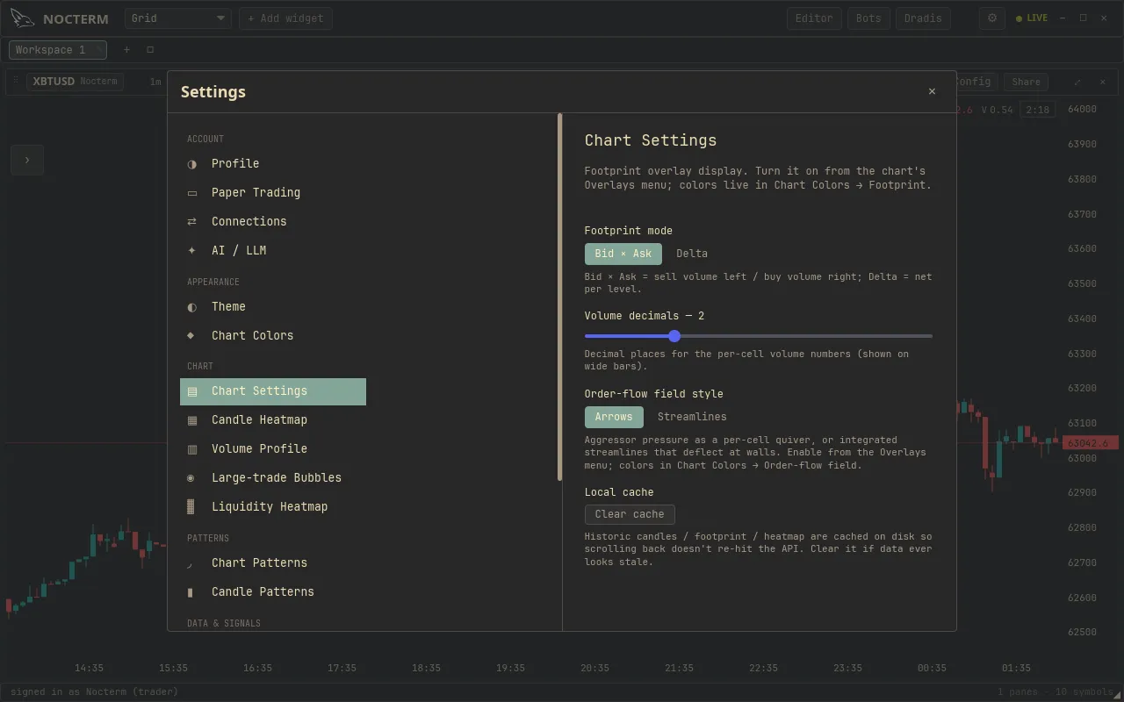The height and width of the screenshot is (702, 1124).
Task: Open the Theme settings section
Action: click(x=273, y=307)
